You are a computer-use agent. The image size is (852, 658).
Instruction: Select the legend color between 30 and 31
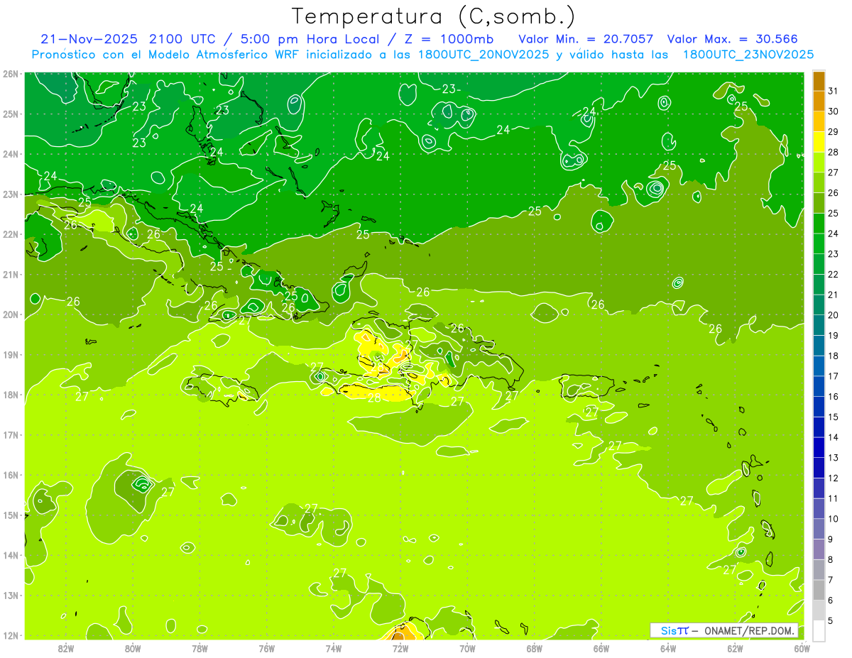[x=819, y=102]
